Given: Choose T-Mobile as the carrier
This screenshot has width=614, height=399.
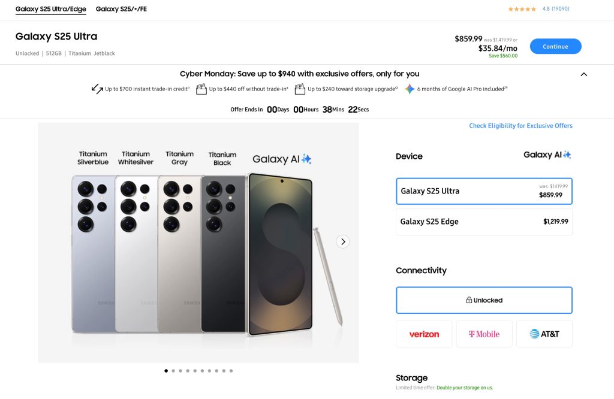Looking at the screenshot, I should (484, 334).
